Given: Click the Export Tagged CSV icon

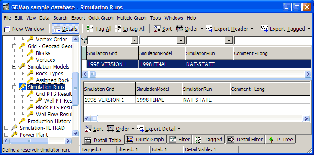Looking at the screenshot, I should coord(265,29).
